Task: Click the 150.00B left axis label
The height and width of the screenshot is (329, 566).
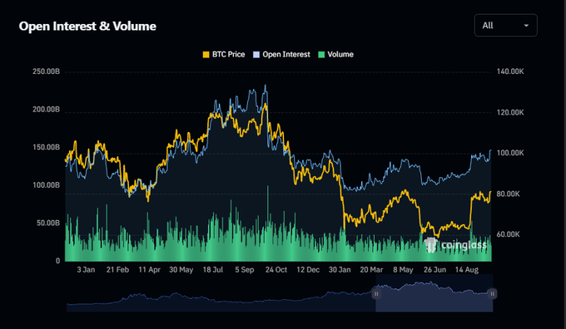Action: (47, 147)
